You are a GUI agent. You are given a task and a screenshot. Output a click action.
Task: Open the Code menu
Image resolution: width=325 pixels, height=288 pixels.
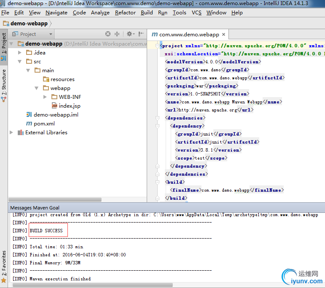tap(79, 13)
